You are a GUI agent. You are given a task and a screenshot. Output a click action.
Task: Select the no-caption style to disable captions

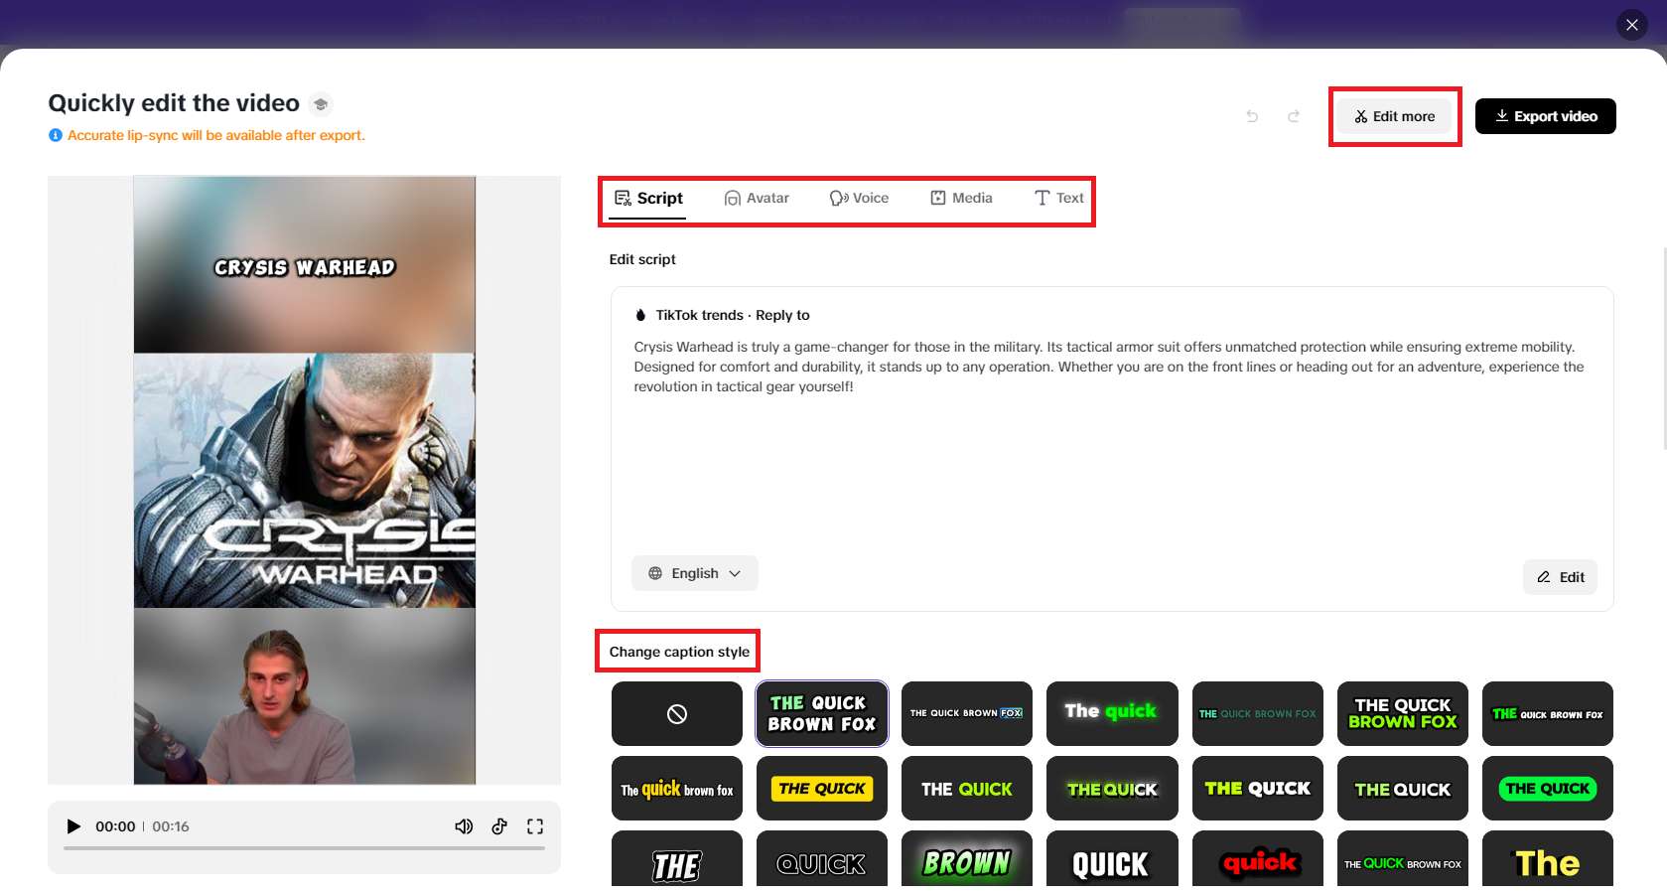pyautogui.click(x=676, y=713)
